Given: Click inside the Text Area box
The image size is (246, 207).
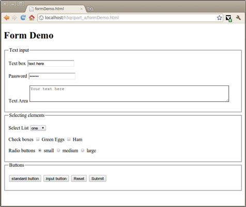Looking at the screenshot, I should (x=129, y=94).
